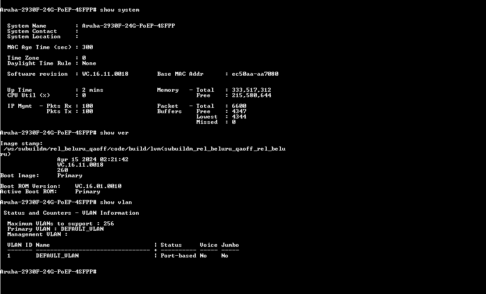Click the 'Port-based' status in VLAN row

[x=178, y=256]
